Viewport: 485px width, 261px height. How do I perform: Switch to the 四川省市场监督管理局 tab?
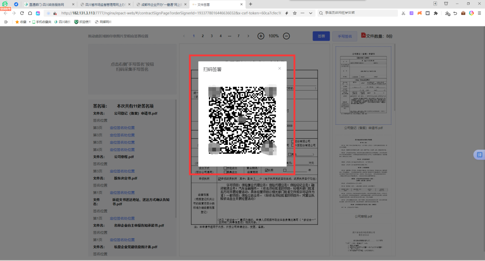click(x=105, y=4)
